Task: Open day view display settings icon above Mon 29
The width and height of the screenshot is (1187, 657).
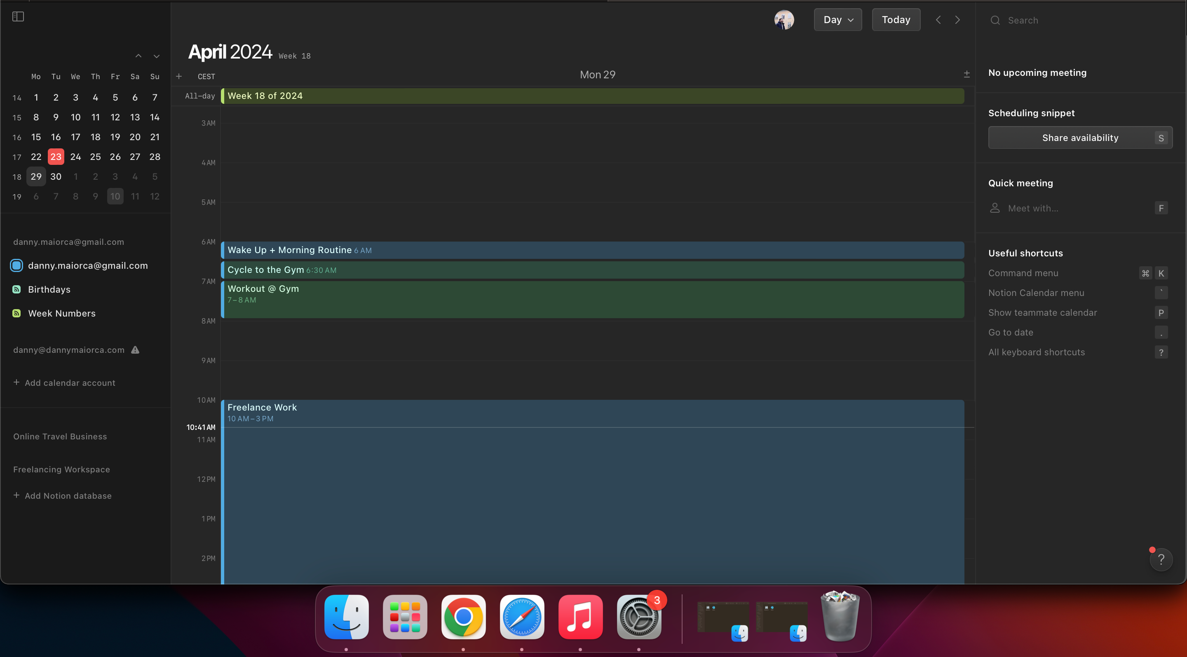Action: 966,74
